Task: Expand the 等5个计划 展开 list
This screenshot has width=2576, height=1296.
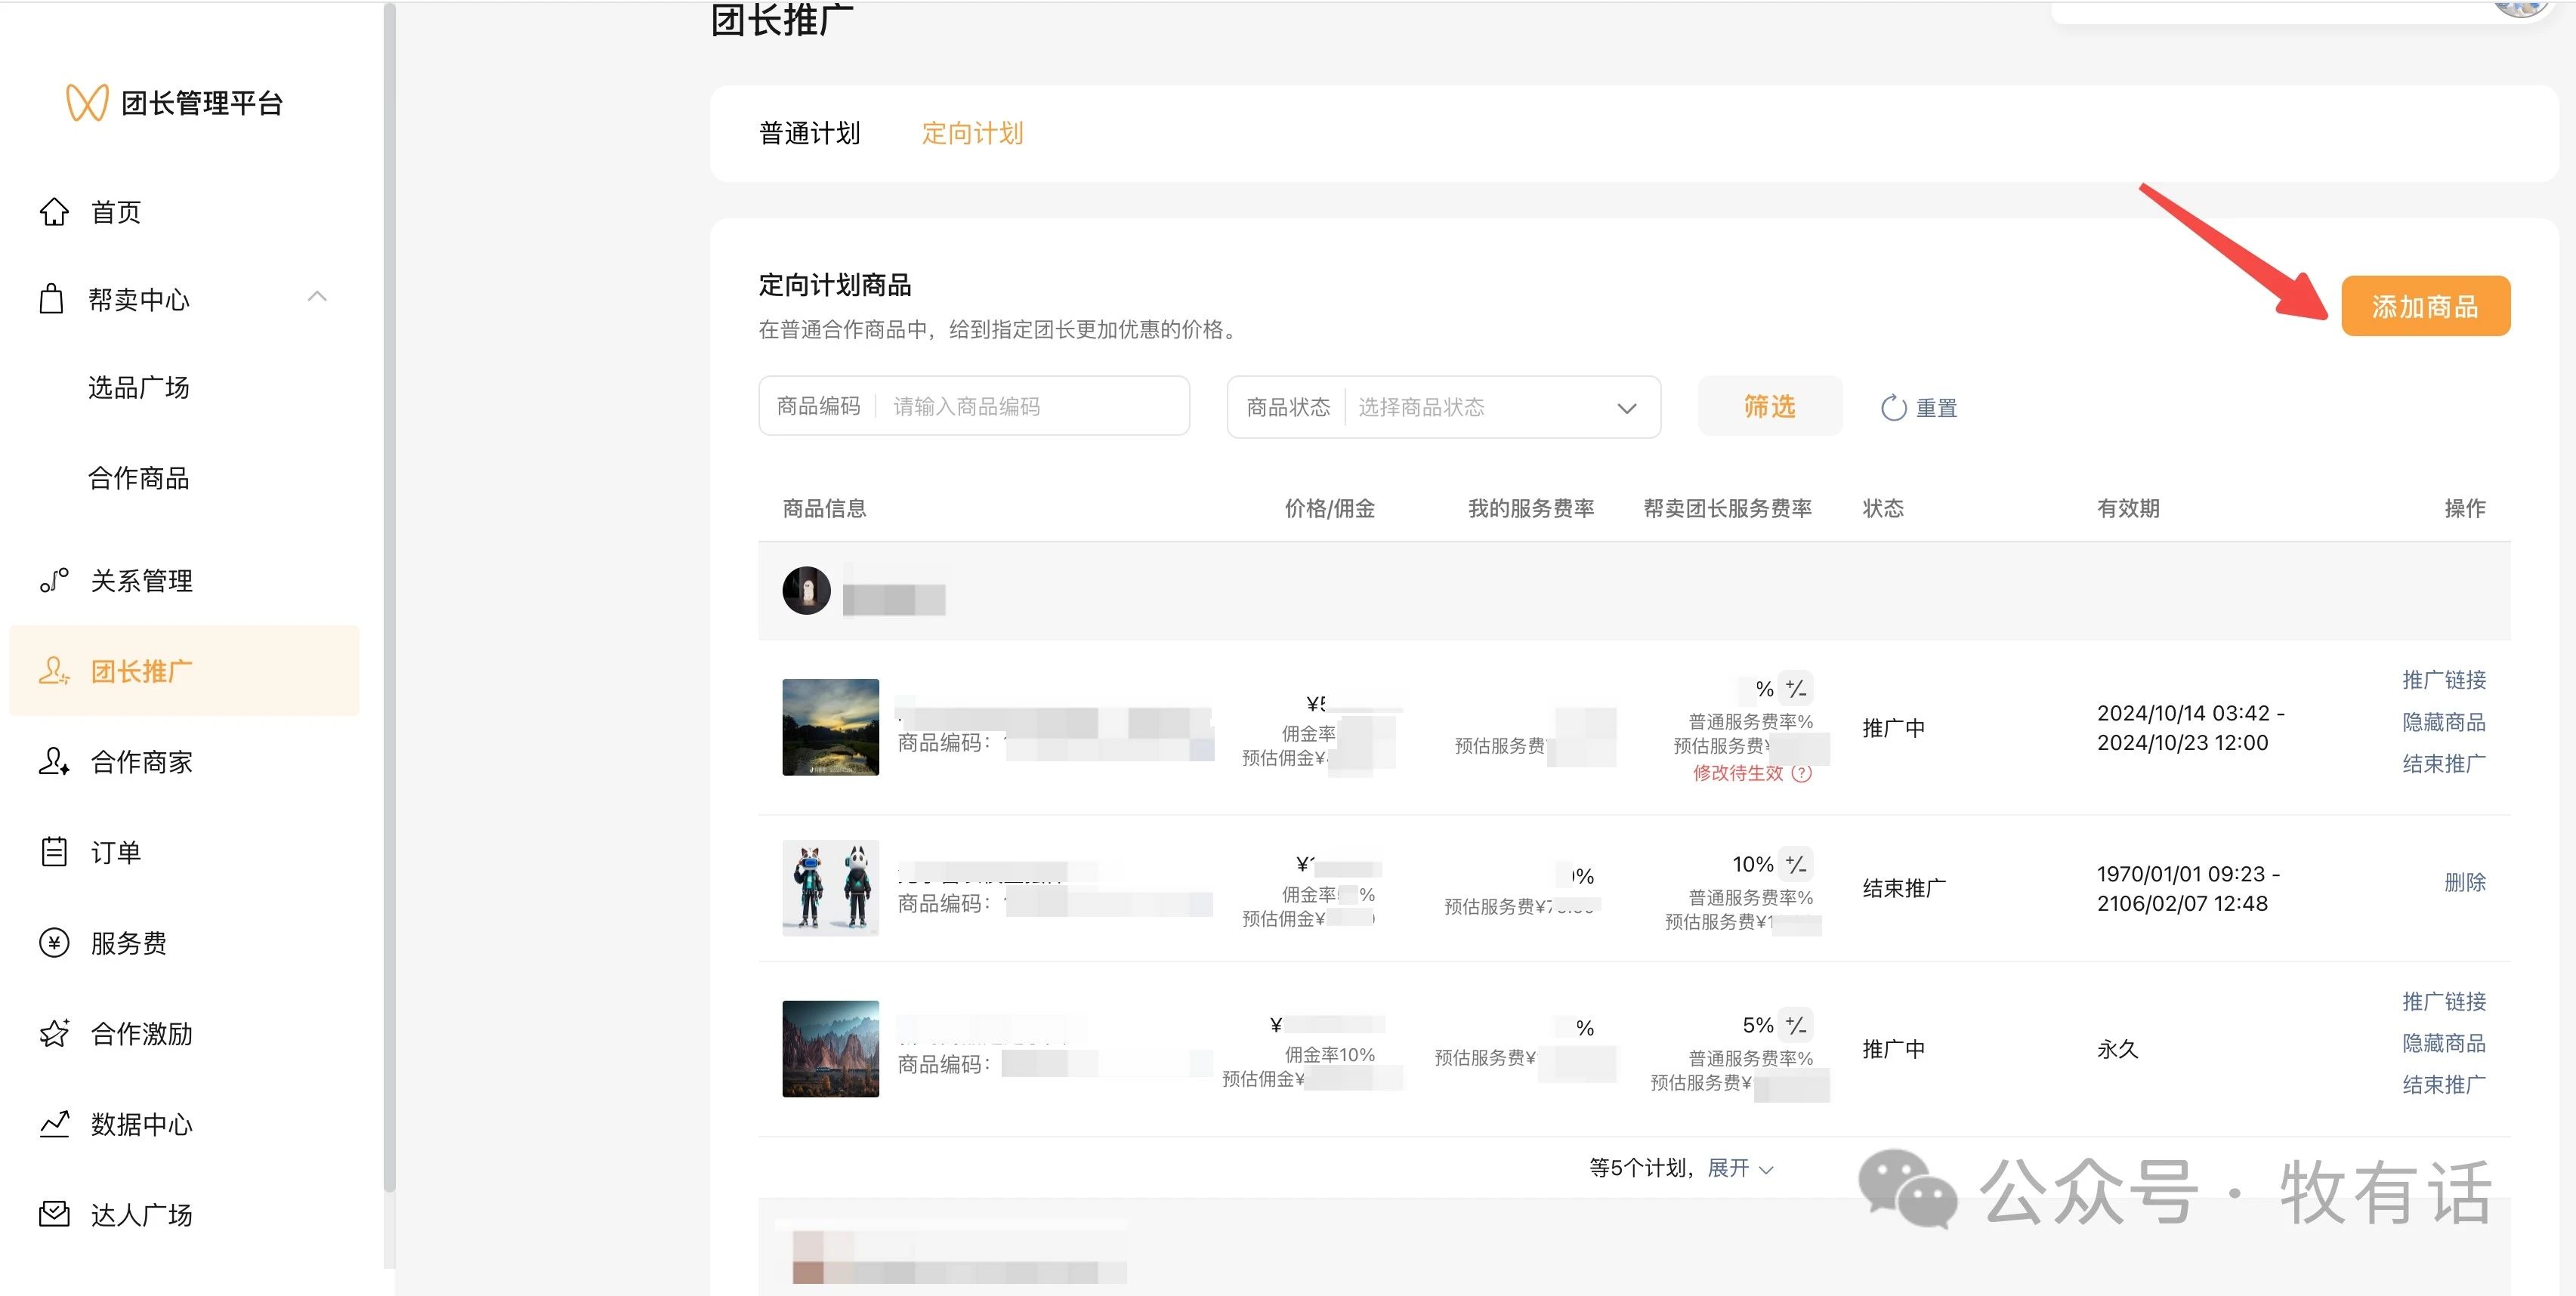Action: pos(1740,1168)
